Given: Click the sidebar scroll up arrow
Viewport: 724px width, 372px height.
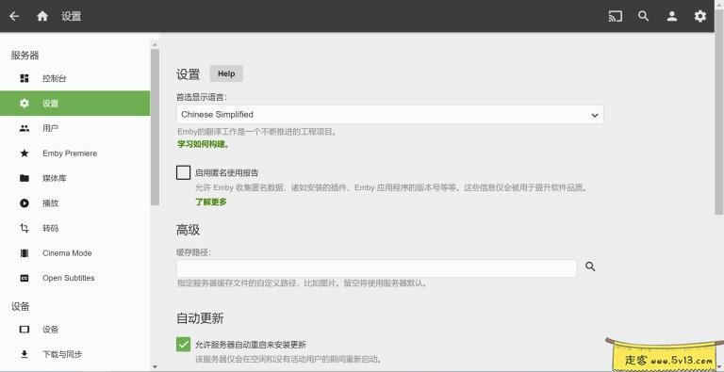Looking at the screenshot, I should click(x=155, y=45).
